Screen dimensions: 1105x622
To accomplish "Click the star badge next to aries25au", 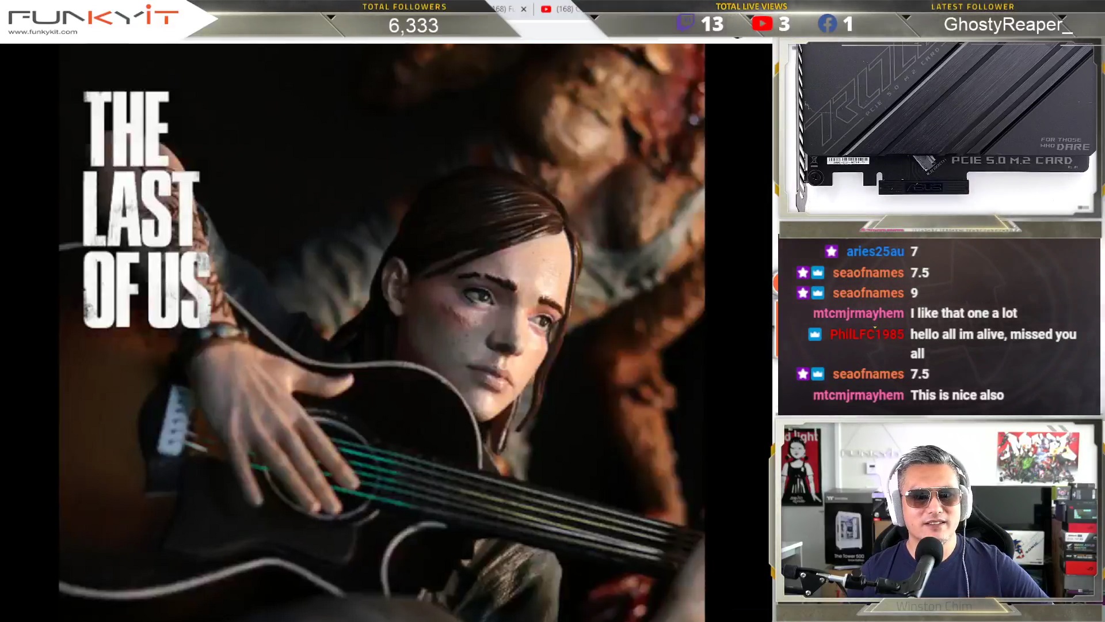I will click(x=831, y=252).
